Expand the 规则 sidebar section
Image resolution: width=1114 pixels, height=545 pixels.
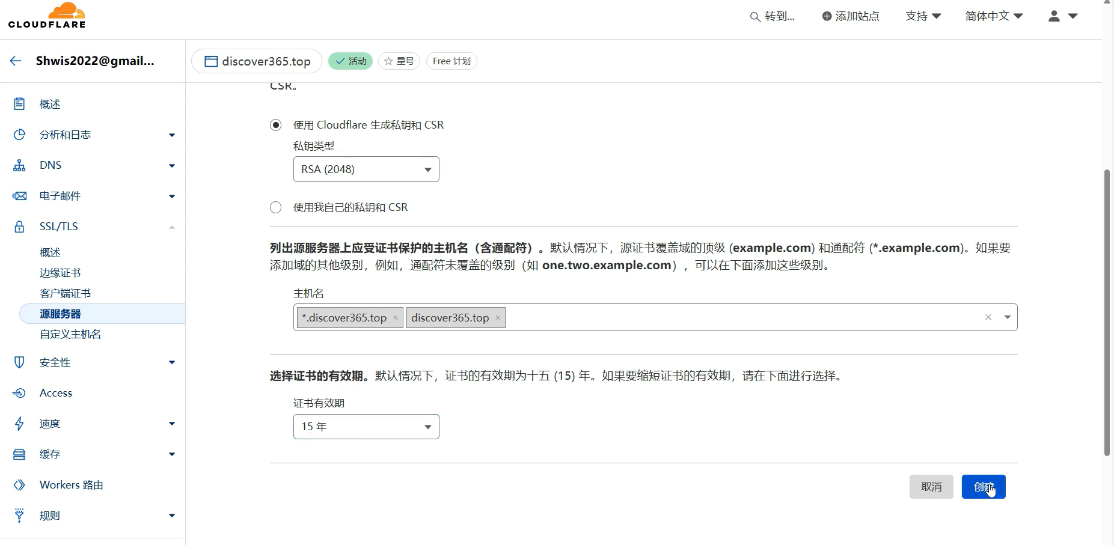[x=172, y=516]
